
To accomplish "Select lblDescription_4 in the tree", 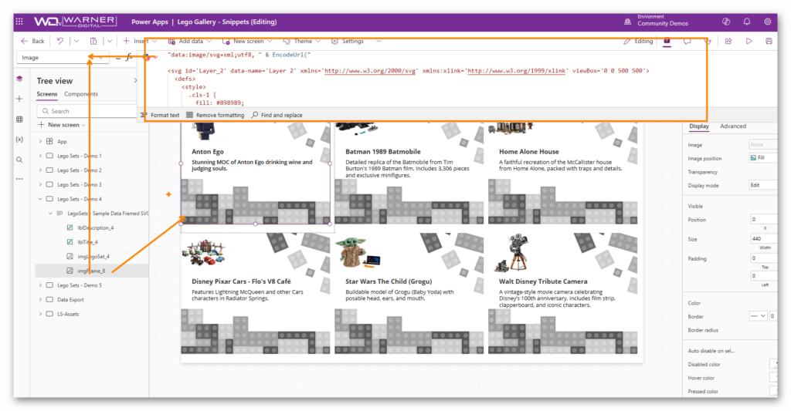I will [95, 227].
